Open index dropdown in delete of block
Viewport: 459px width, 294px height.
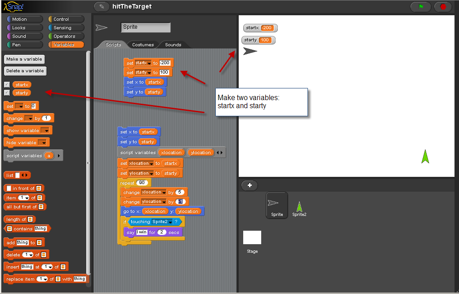31,255
